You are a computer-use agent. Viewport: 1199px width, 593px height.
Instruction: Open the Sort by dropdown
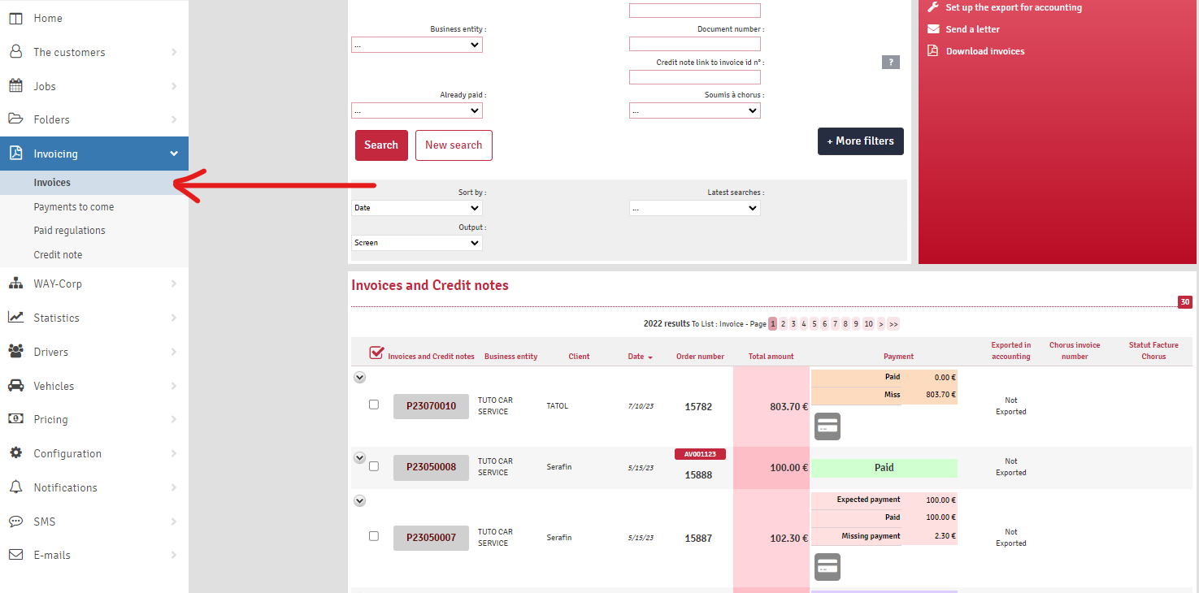[416, 208]
